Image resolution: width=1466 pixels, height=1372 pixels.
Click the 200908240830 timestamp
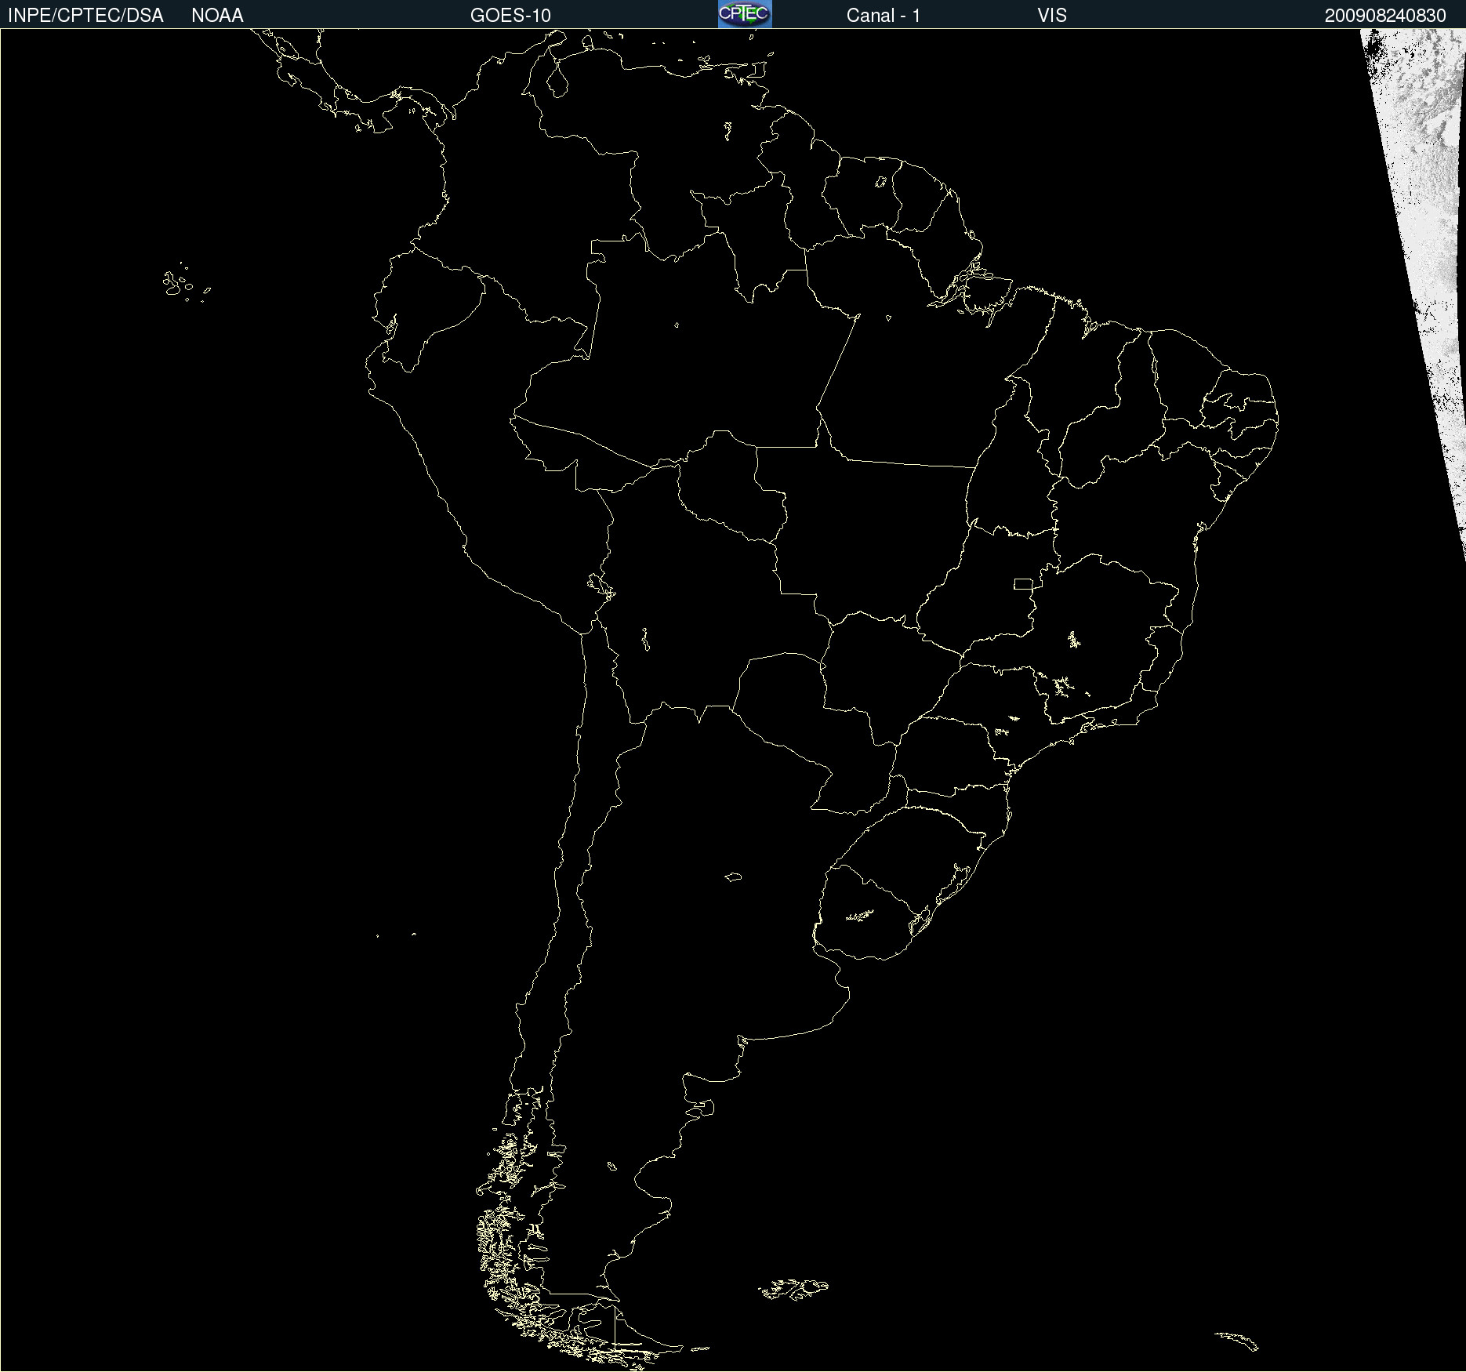point(1385,16)
